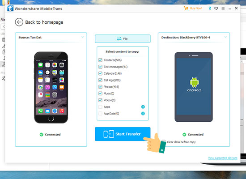Open the shopping cart Buy Now icon
Image resolution: width=246 pixels, height=179 pixels.
[186, 8]
